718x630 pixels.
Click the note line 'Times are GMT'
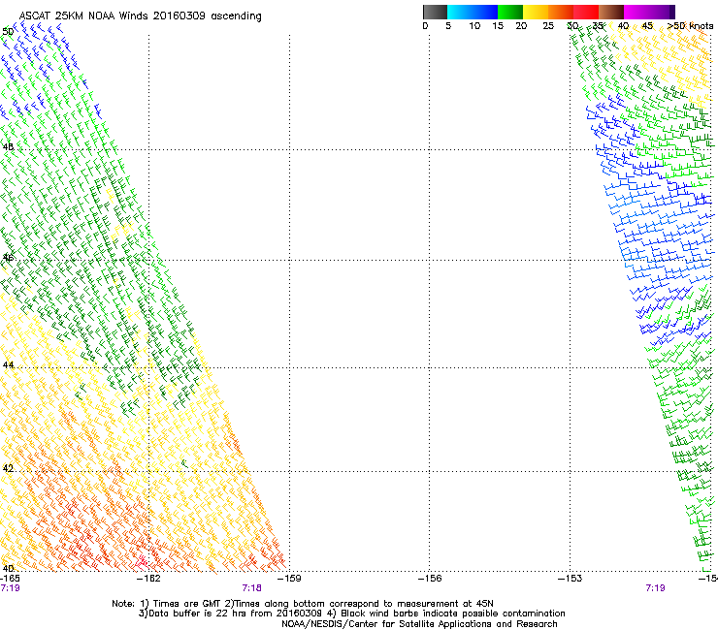coord(188,604)
